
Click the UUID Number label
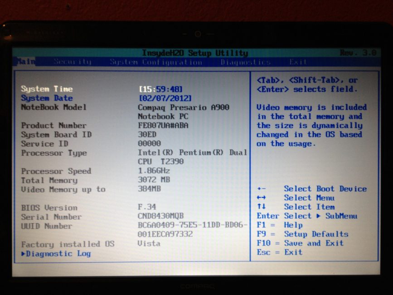tap(47, 226)
